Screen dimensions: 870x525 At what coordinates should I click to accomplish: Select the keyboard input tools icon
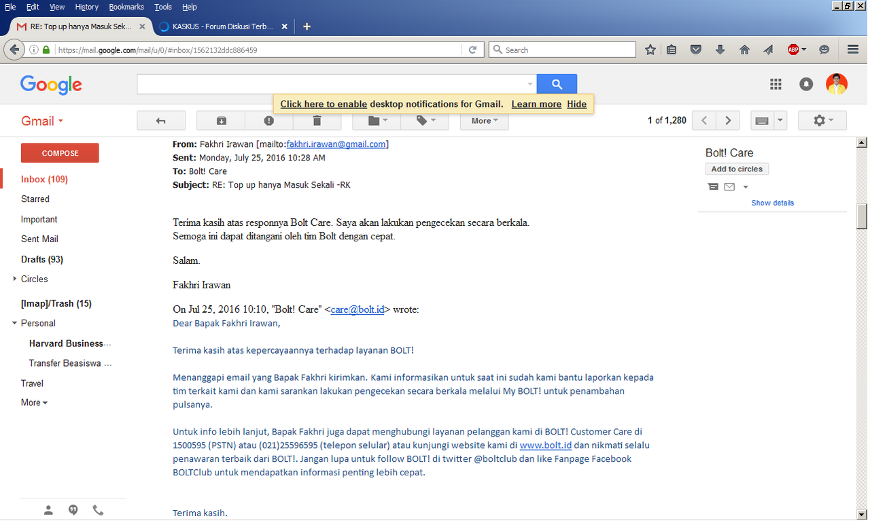[x=762, y=120]
